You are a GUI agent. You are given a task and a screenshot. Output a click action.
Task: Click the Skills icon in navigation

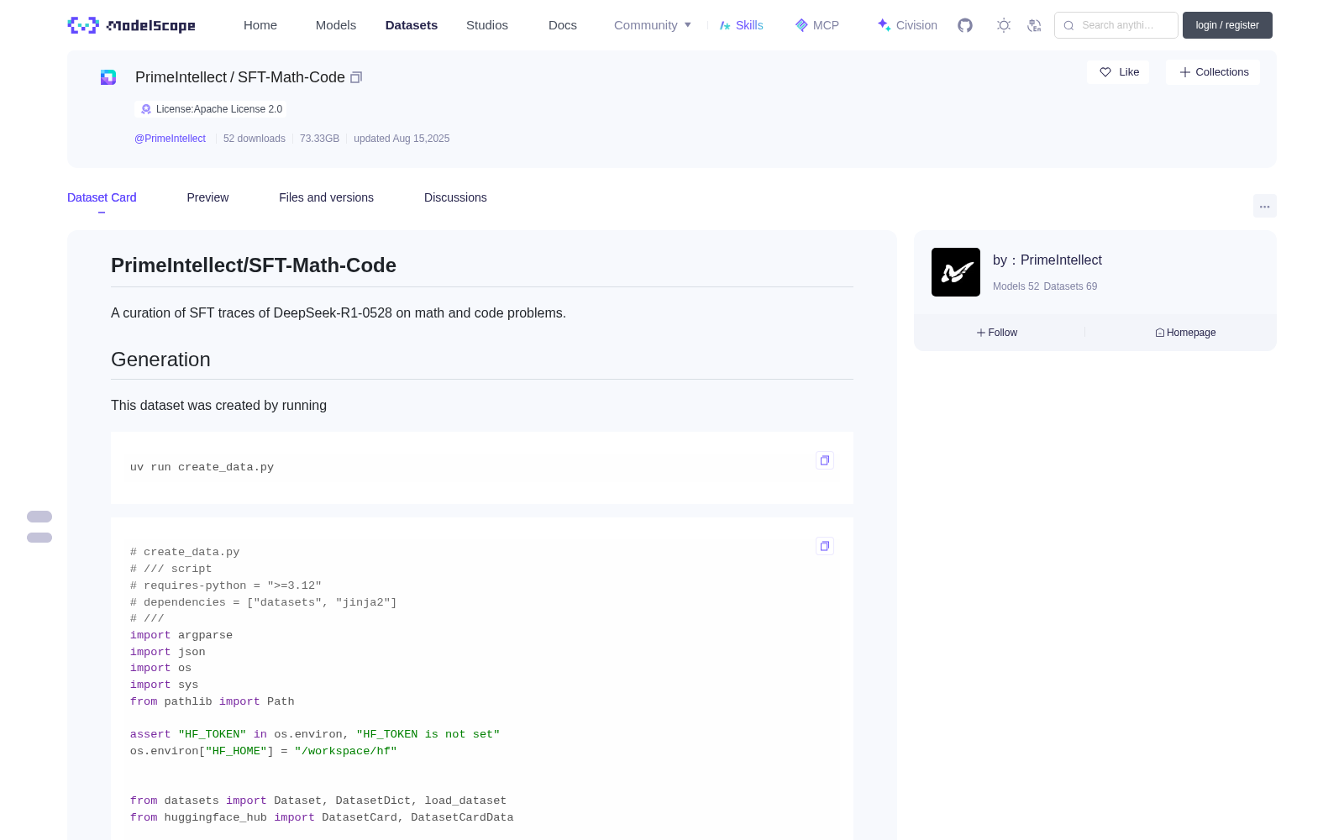coord(725,25)
